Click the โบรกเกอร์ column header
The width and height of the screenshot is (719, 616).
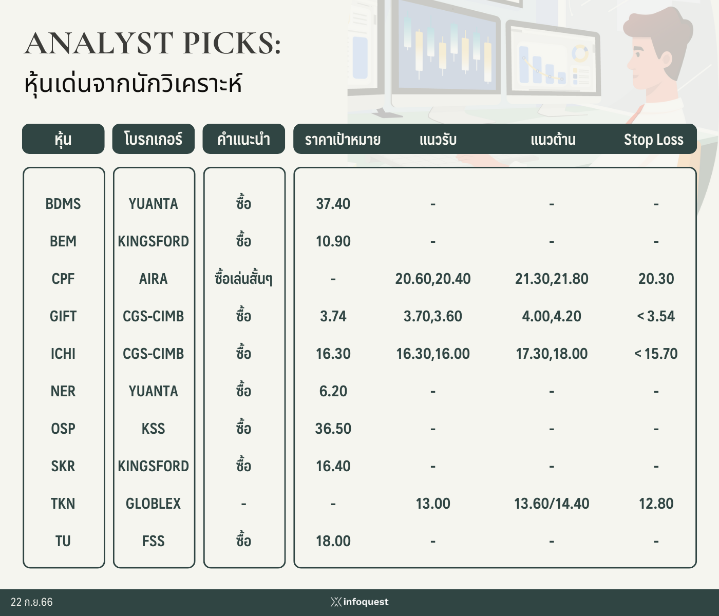[x=154, y=139]
